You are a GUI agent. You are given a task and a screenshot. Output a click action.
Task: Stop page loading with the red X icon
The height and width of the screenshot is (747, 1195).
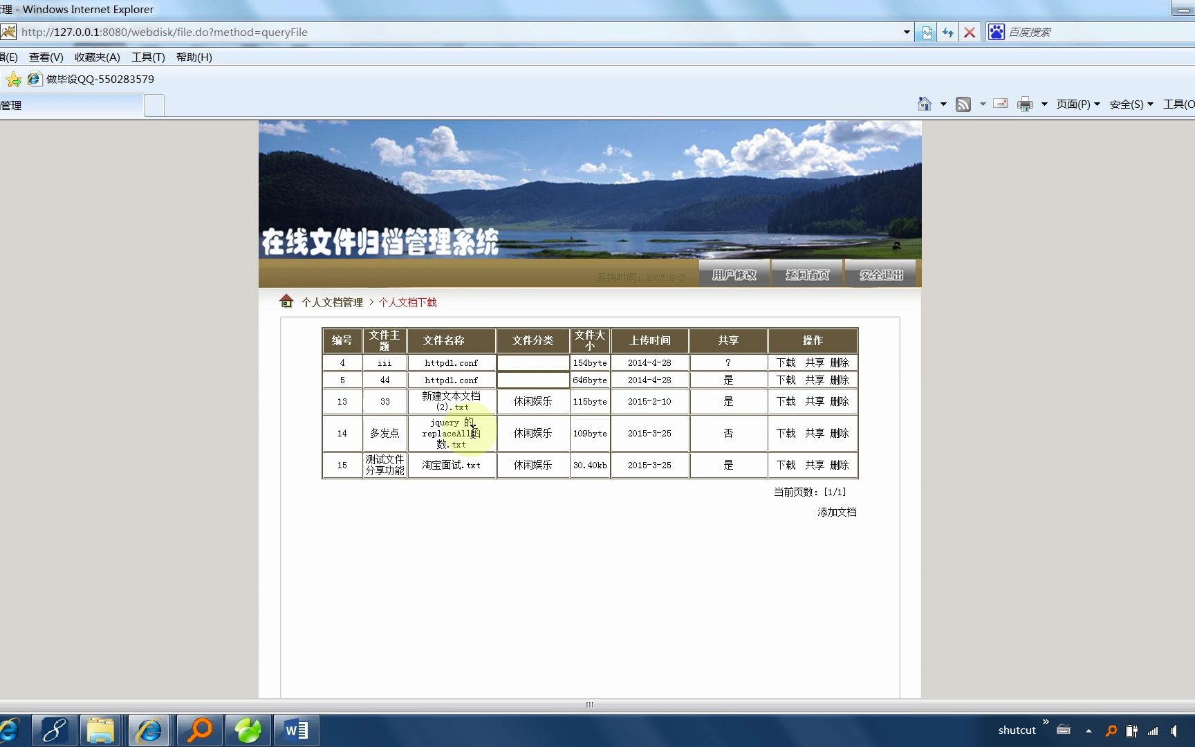pyautogui.click(x=970, y=32)
